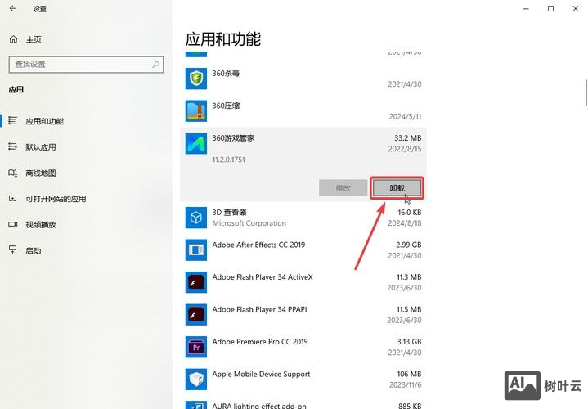This screenshot has width=588, height=409.
Task: Select Adobe After Effects CC 2019 entry
Action: tap(258, 245)
